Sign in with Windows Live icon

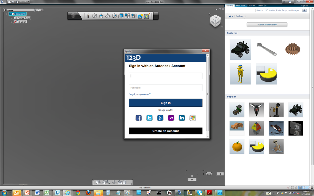pyautogui.click(x=193, y=118)
